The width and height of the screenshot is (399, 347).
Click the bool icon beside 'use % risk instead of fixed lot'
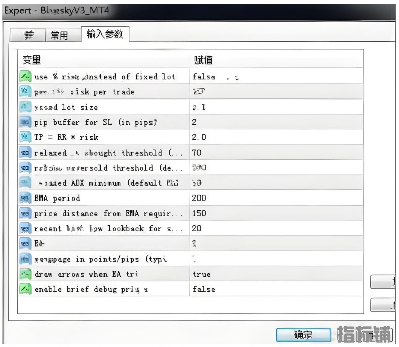[25, 77]
